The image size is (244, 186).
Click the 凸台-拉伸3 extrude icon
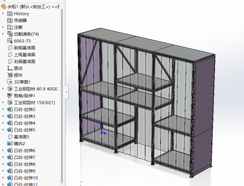pos(10,117)
